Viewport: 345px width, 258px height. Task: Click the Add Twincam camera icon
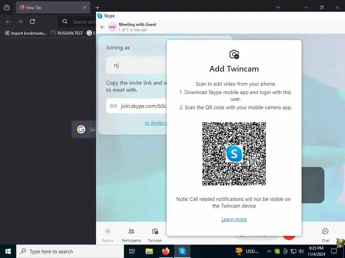click(x=234, y=54)
